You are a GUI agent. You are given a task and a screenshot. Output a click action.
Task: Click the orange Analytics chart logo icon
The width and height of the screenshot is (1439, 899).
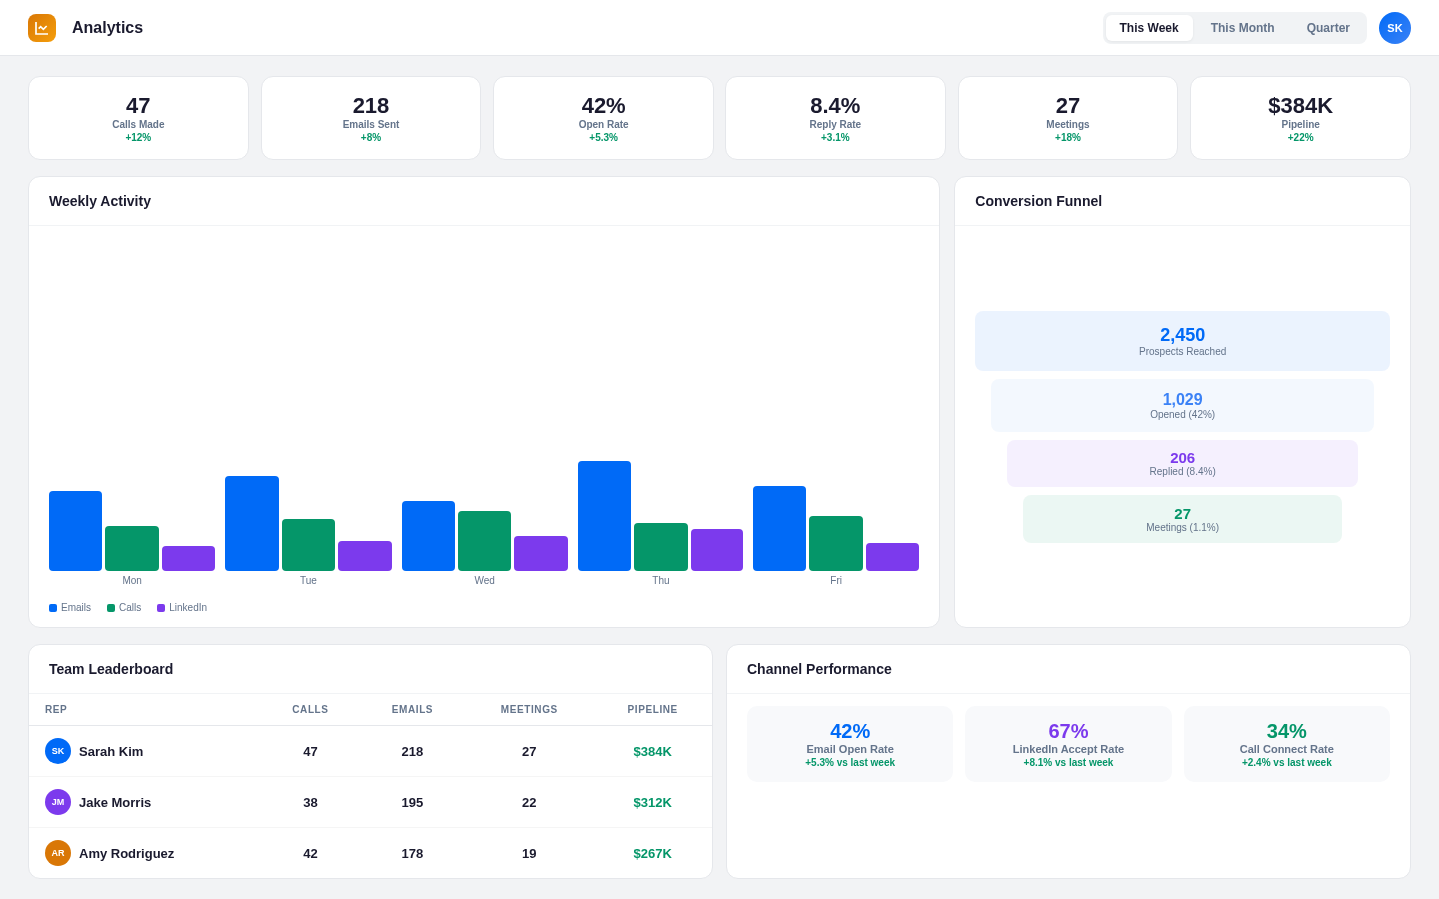point(42,28)
